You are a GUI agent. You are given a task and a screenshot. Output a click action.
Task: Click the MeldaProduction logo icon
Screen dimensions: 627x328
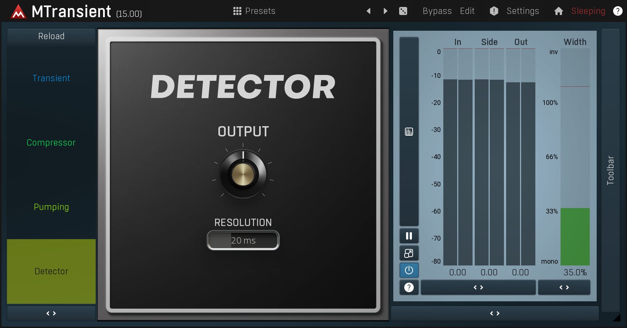[18, 12]
